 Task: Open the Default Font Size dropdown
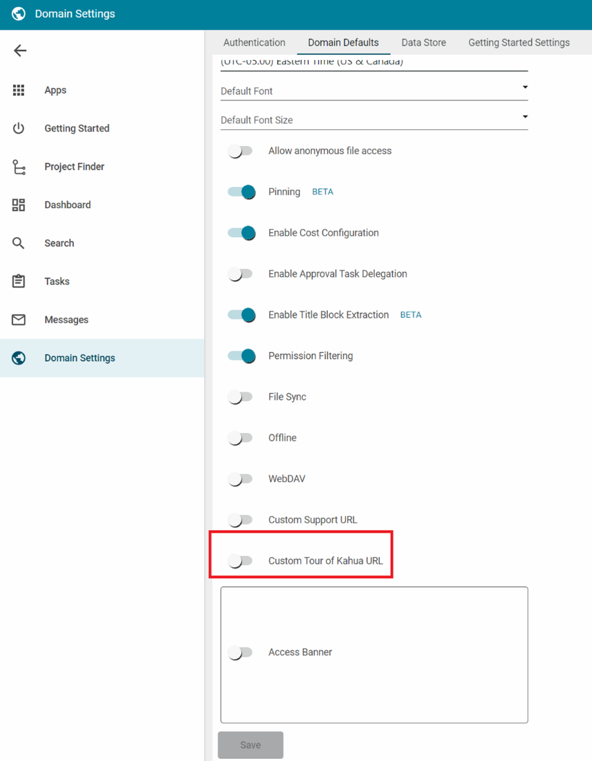[x=373, y=120]
